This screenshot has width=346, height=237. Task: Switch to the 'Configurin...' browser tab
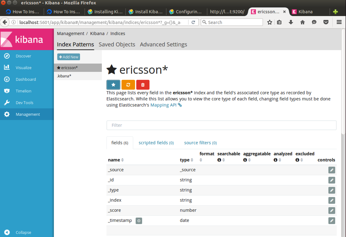pyautogui.click(x=186, y=12)
